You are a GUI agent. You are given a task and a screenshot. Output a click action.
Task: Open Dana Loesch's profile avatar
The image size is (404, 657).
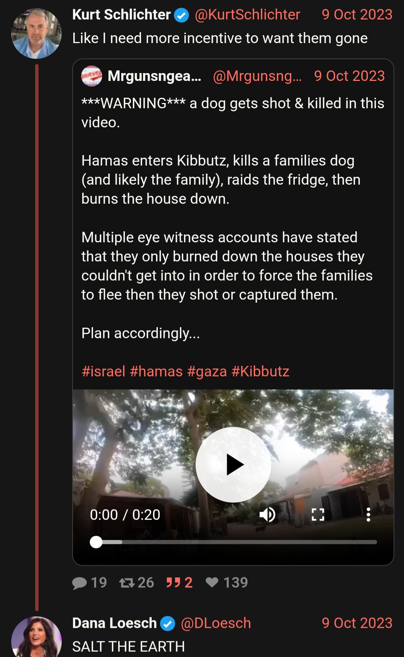[36, 637]
